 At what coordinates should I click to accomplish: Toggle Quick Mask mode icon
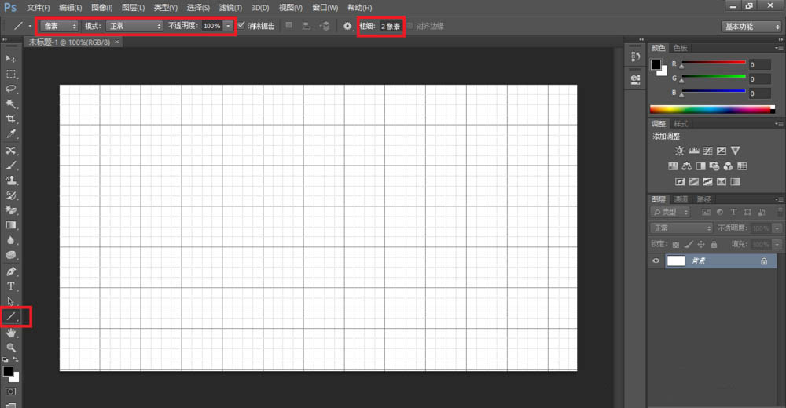[10, 392]
